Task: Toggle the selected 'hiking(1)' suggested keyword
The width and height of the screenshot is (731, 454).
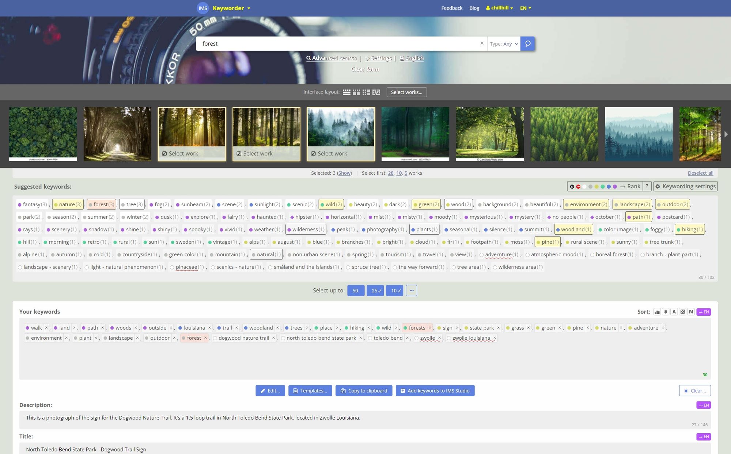Action: pyautogui.click(x=690, y=230)
